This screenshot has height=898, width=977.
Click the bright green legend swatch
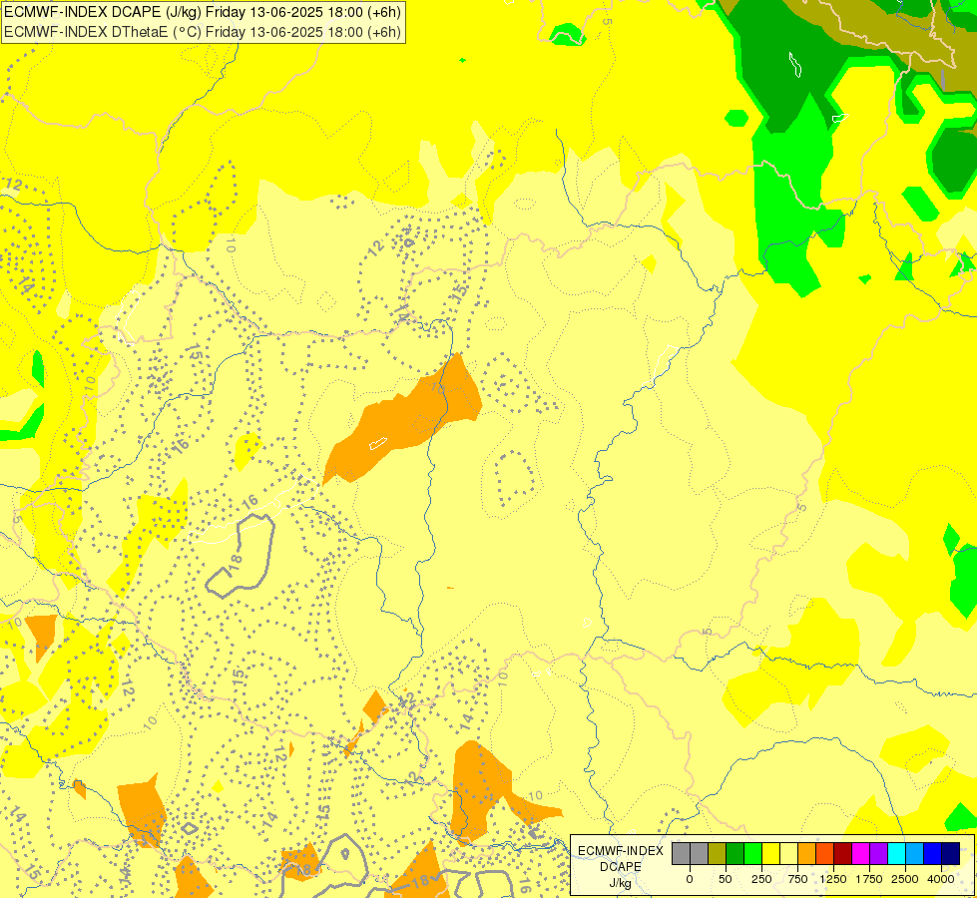tap(752, 853)
